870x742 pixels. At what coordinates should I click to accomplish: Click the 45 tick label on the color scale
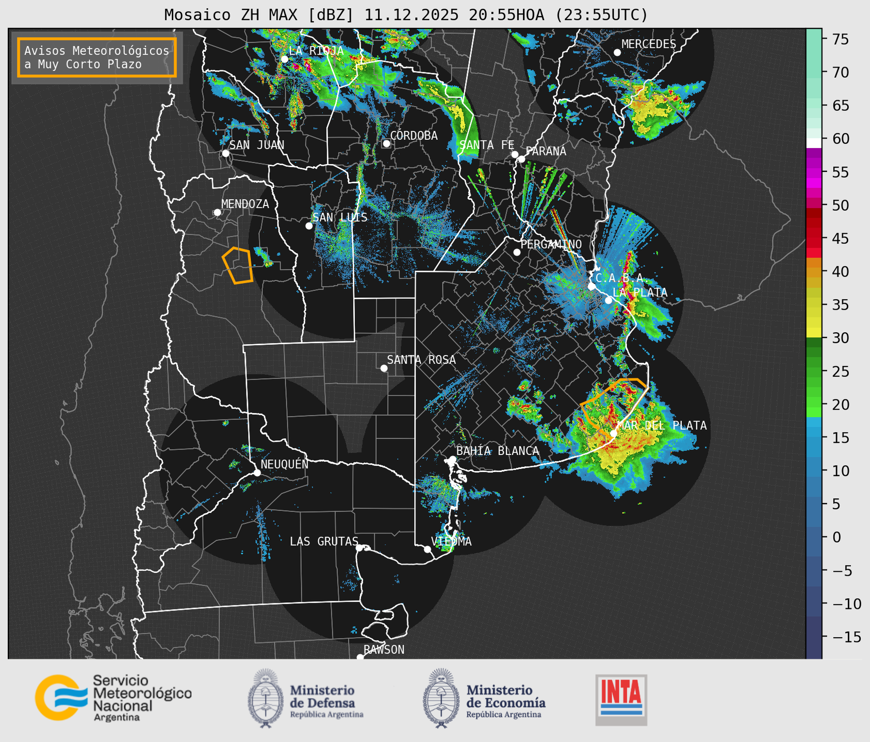pyautogui.click(x=841, y=238)
